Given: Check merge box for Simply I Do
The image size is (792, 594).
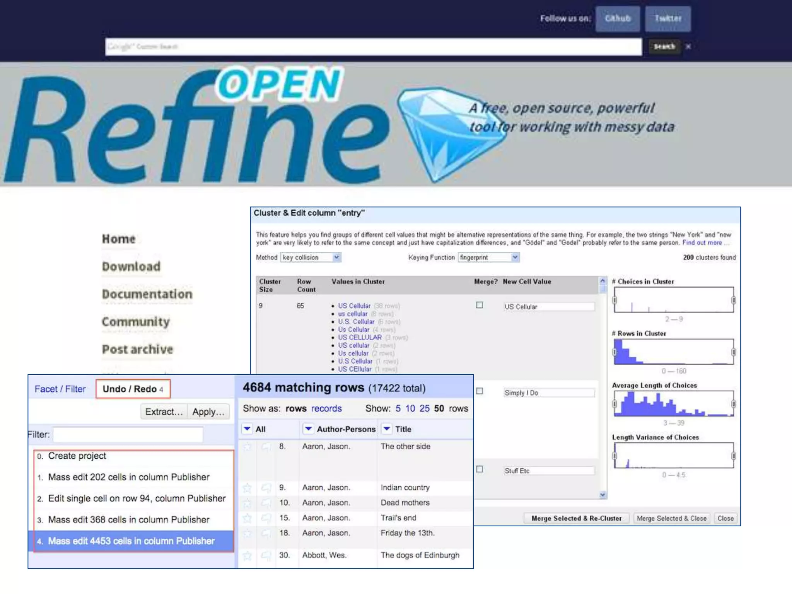Looking at the screenshot, I should (x=480, y=391).
